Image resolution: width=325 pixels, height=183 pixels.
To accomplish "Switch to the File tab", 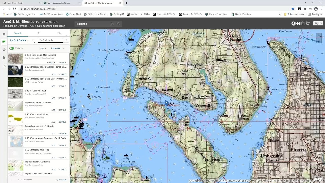I will [x=59, y=33].
